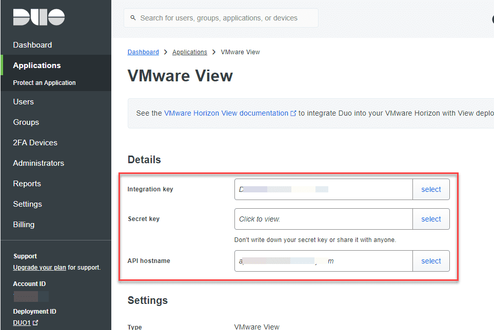Viewport: 494px width, 330px height.
Task: Click Protect an Application
Action: point(44,82)
